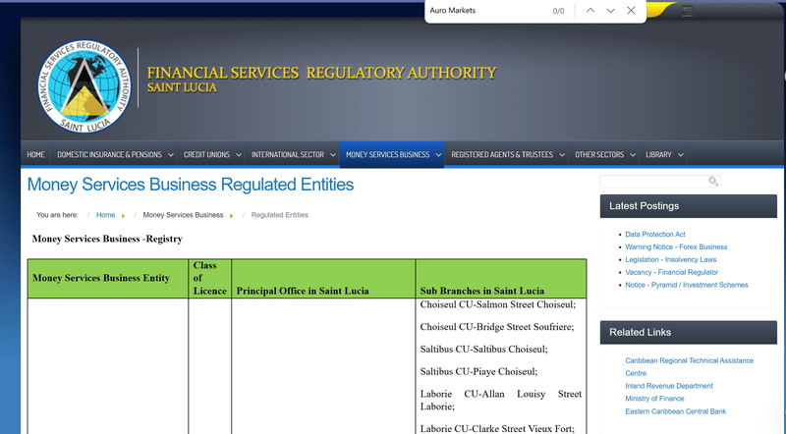Viewport: 786px width, 434px height.
Task: Click Choiseul CU-Bridge Street Soufriere entry
Action: pyautogui.click(x=497, y=327)
